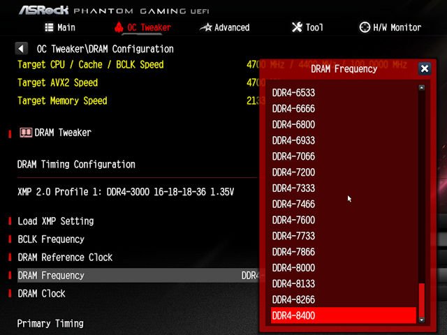
Task: Go back using the left arrow icon
Action: [x=21, y=49]
